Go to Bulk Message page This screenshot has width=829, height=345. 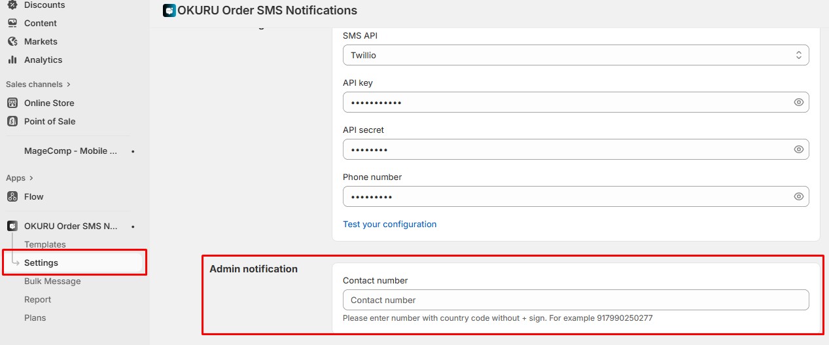52,281
